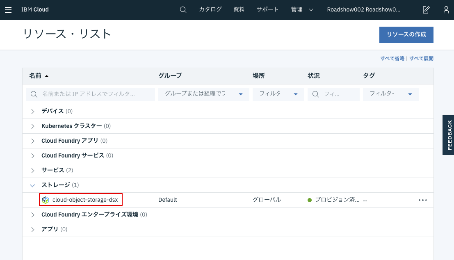
Task: Open the グループまたは組織 filter dropdown
Action: pyautogui.click(x=204, y=94)
